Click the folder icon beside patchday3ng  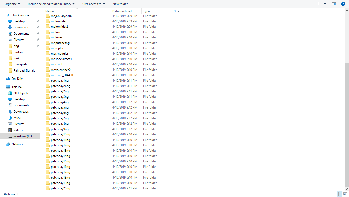tap(48, 97)
